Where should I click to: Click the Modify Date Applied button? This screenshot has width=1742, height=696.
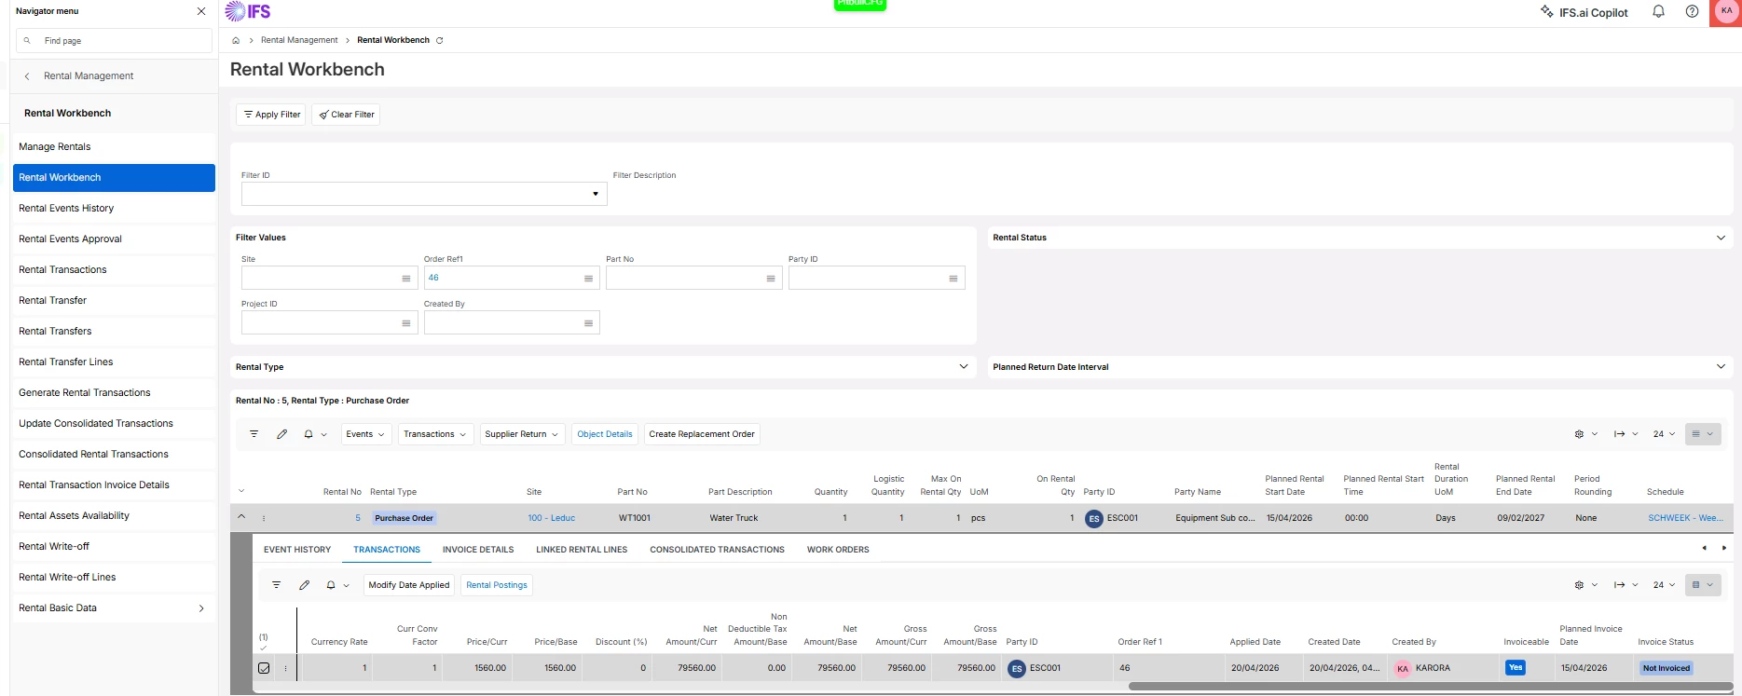[x=409, y=585]
